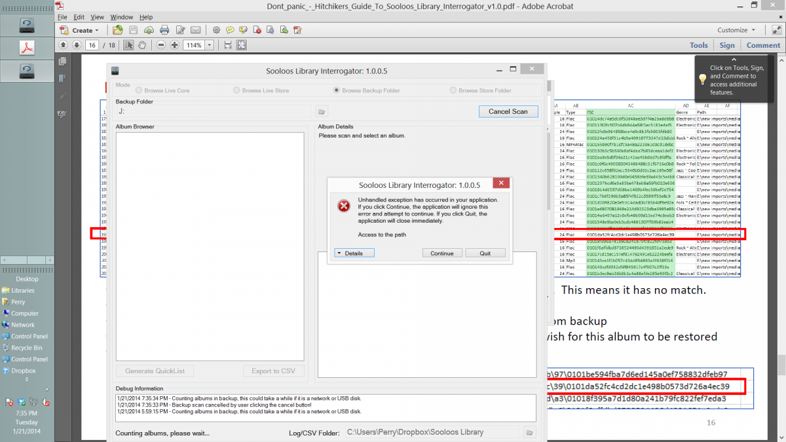Select Browse Live Store radio button
This screenshot has height=442, width=786.
pyautogui.click(x=236, y=90)
